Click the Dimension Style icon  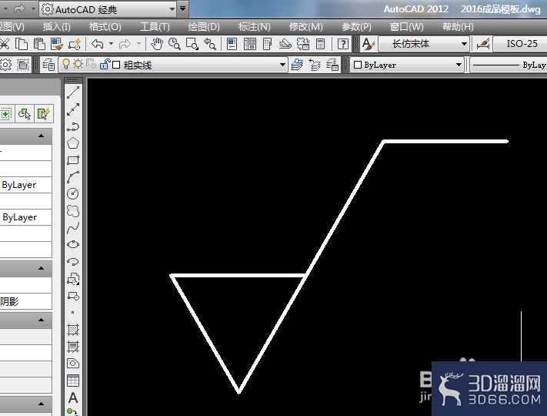483,44
